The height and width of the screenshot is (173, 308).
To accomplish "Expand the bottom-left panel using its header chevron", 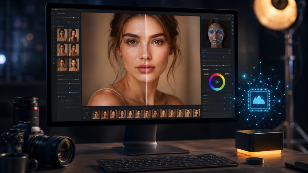I will click(x=79, y=97).
